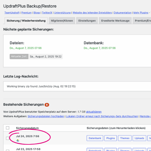Screen dimensions: 151x151
Task: Click Lokalen Ordner erneut durchsuchen link
Action: (x=102, y=116)
